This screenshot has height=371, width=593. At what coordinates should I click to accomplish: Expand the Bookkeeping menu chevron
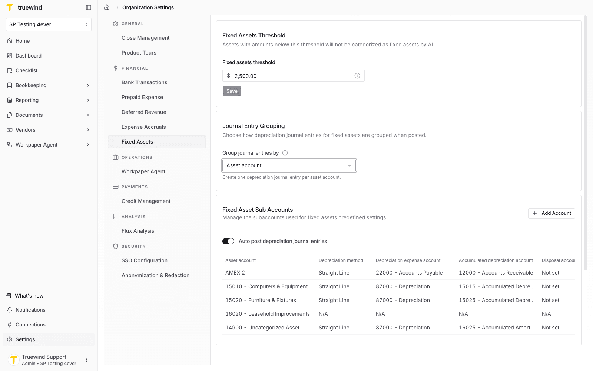88,85
